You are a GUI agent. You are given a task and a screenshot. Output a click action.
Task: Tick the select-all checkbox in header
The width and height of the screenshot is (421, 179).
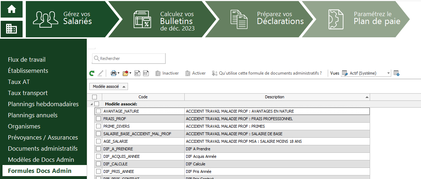point(94,97)
